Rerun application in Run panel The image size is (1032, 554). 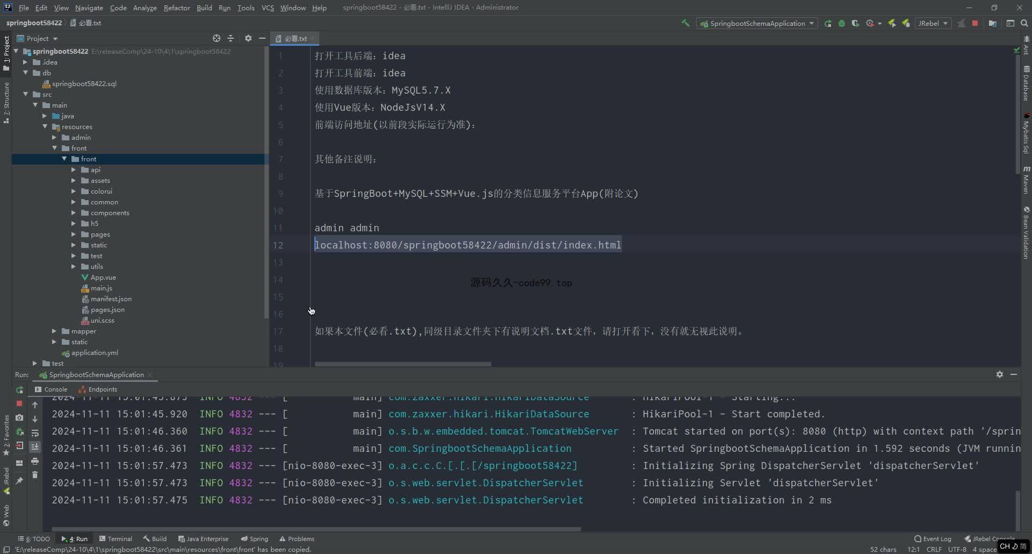click(19, 390)
